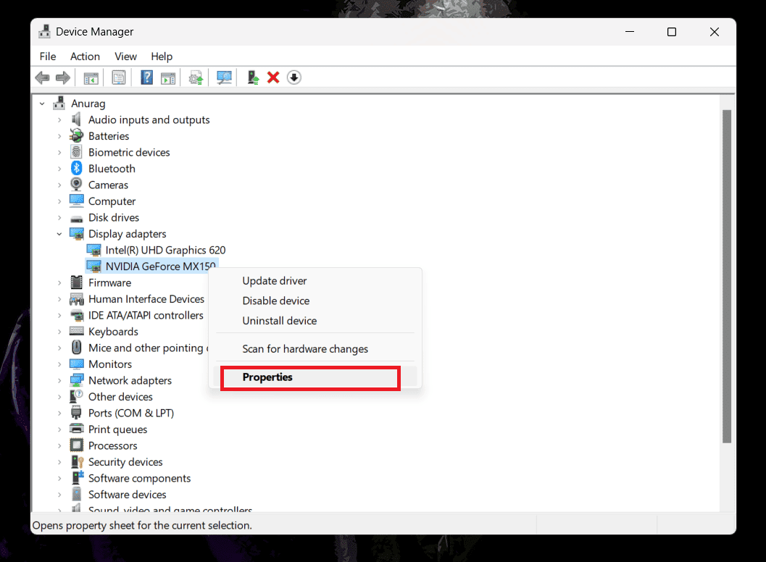Click the status bar text 'Opens property sheet for the current selection.'
Screen dimensions: 766x562
coord(142,525)
